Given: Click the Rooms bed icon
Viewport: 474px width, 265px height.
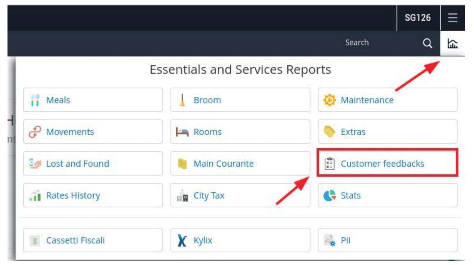Looking at the screenshot, I should point(182,132).
